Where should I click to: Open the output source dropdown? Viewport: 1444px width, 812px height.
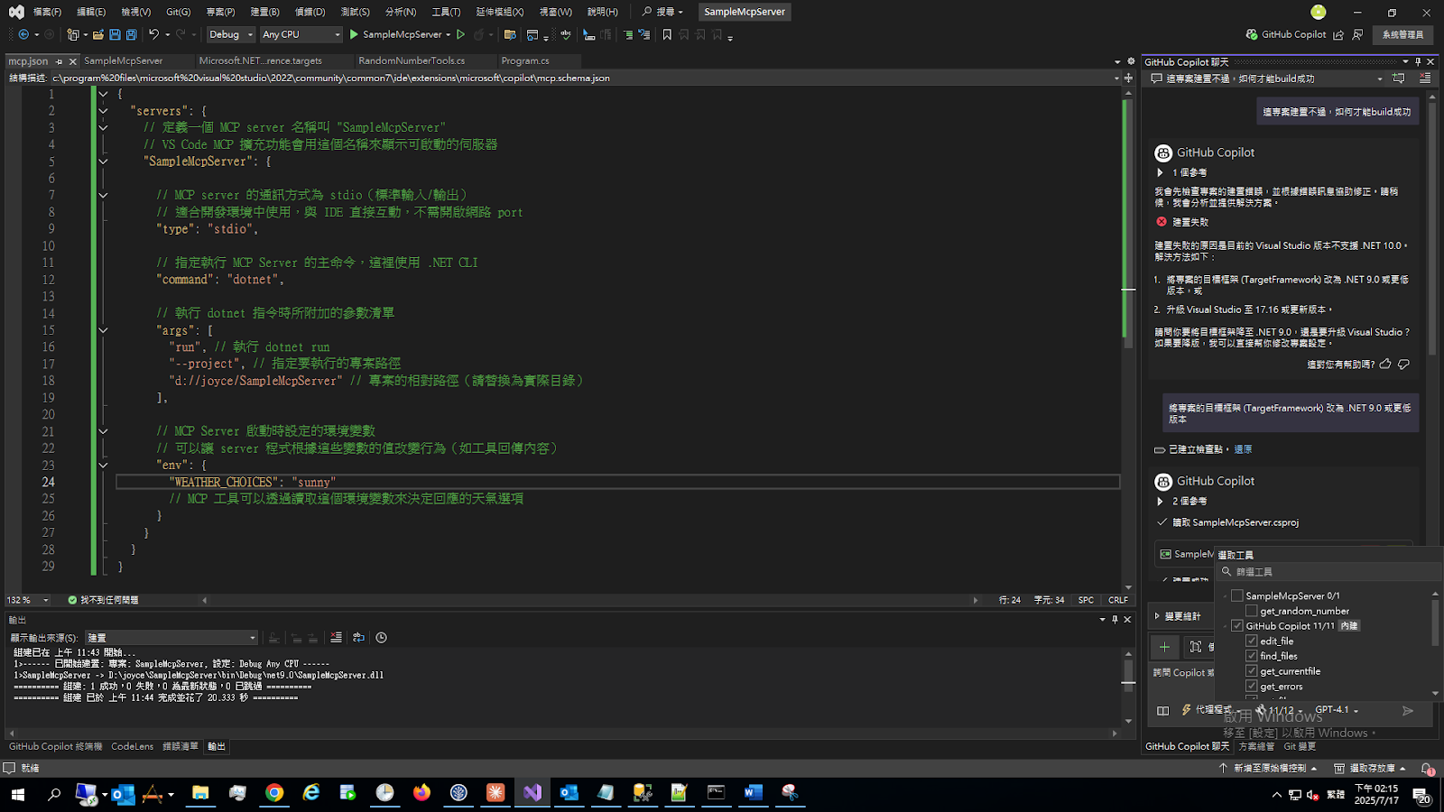171,637
